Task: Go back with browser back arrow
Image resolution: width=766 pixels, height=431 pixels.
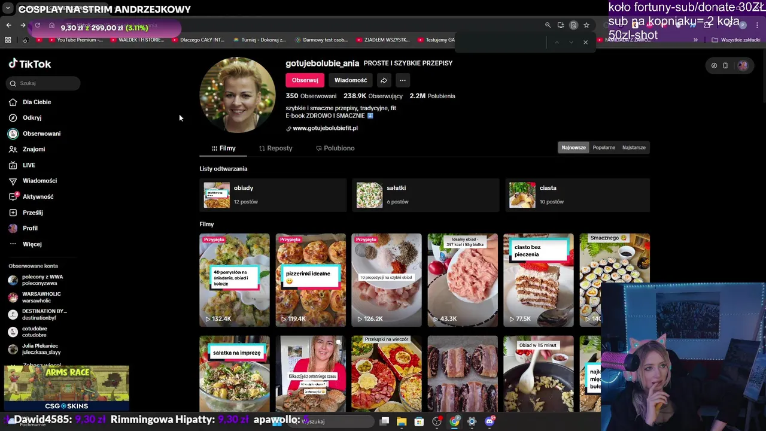Action: [x=9, y=25]
